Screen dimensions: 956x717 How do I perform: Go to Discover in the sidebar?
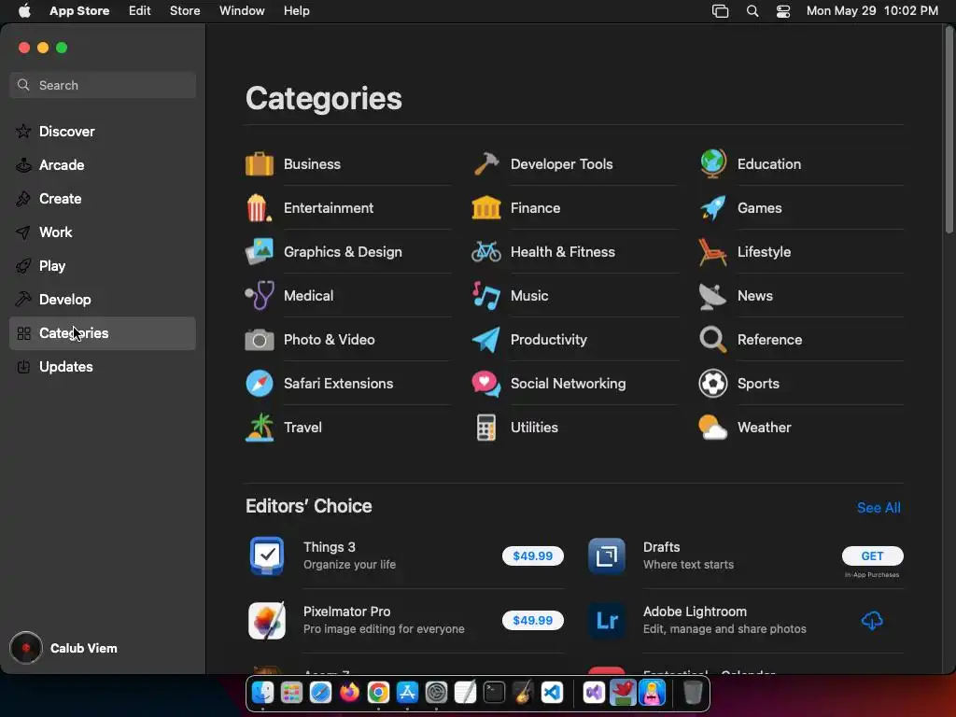(x=103, y=131)
